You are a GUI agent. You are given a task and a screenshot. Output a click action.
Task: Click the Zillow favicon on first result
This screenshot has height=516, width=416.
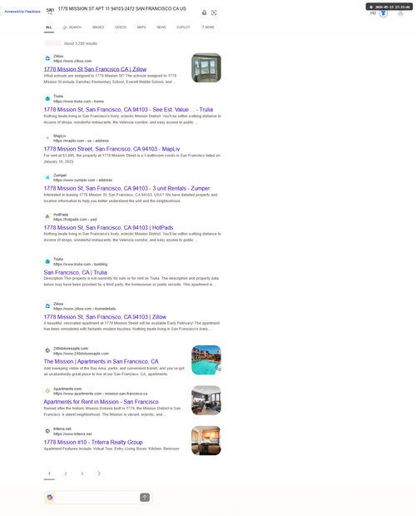pos(47,58)
